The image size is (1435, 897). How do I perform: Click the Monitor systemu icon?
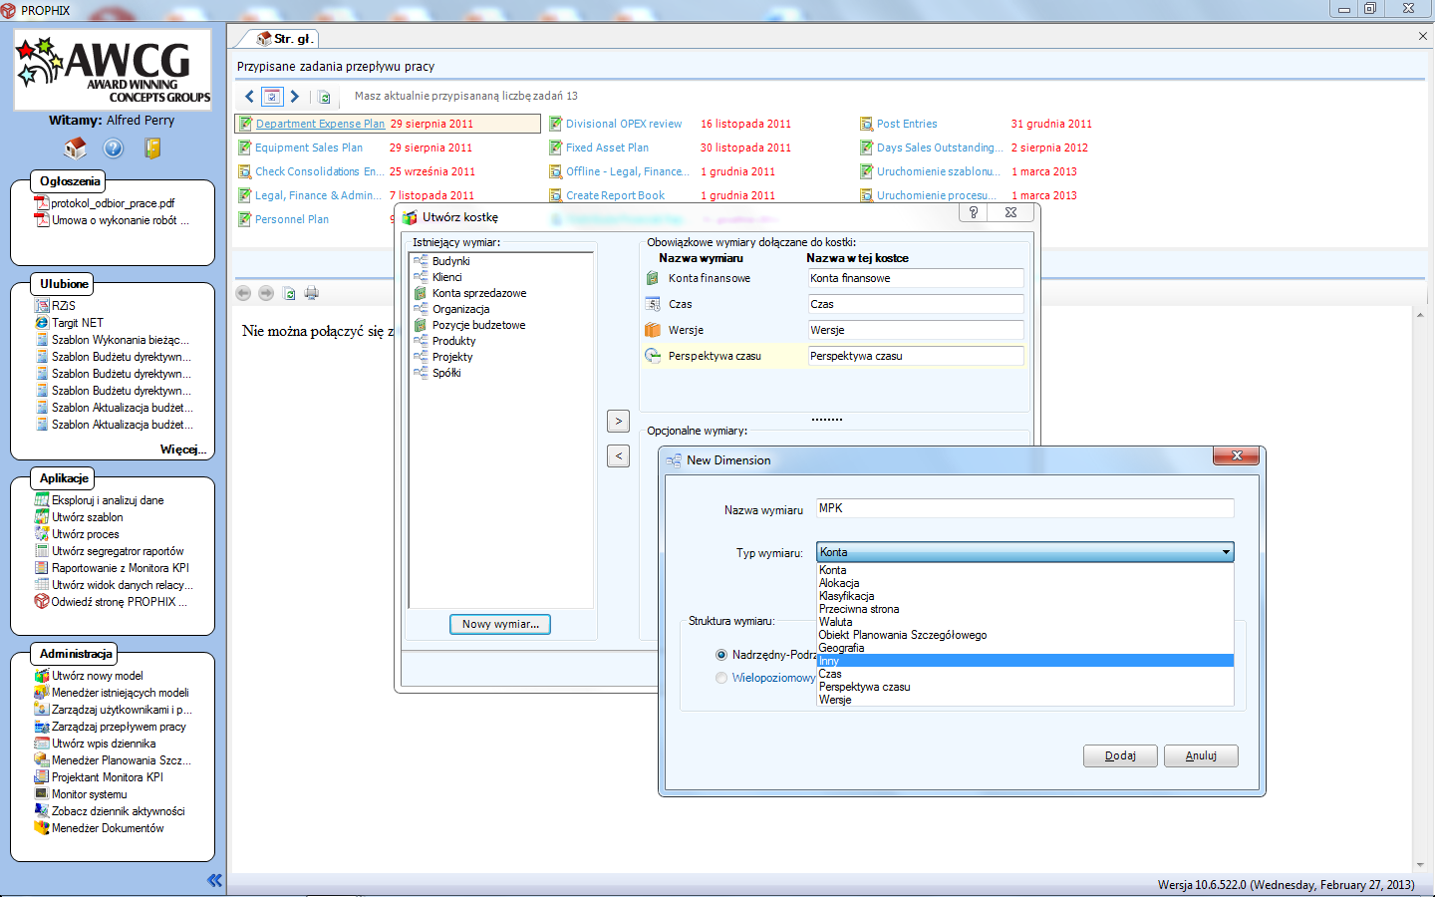coord(42,794)
